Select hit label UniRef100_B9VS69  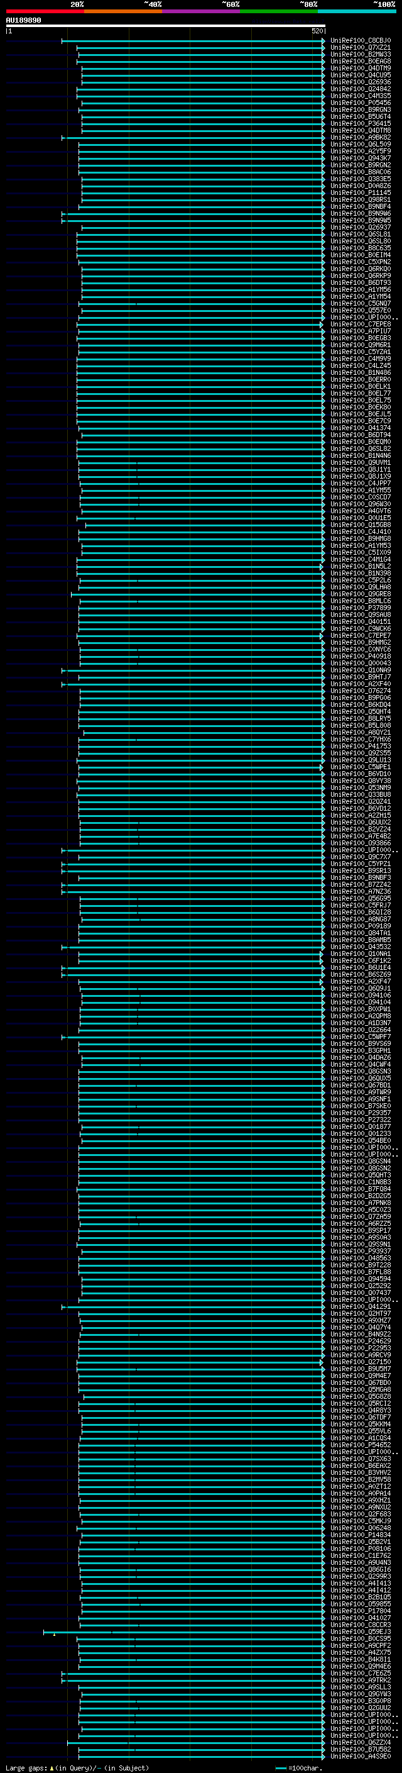point(361,1044)
